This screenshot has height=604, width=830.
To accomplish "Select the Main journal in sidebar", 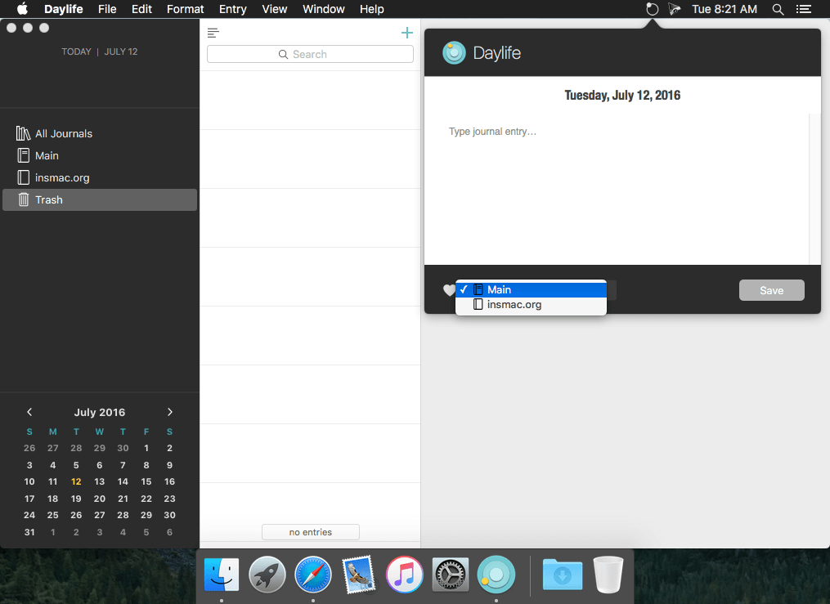I will (100, 156).
